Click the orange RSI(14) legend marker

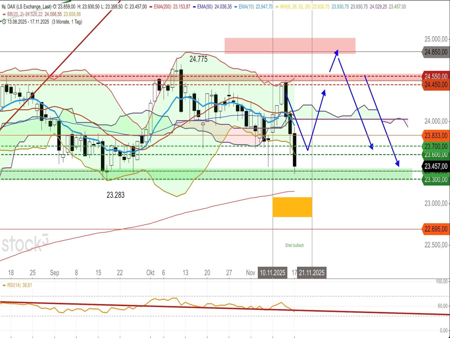tap(4, 285)
